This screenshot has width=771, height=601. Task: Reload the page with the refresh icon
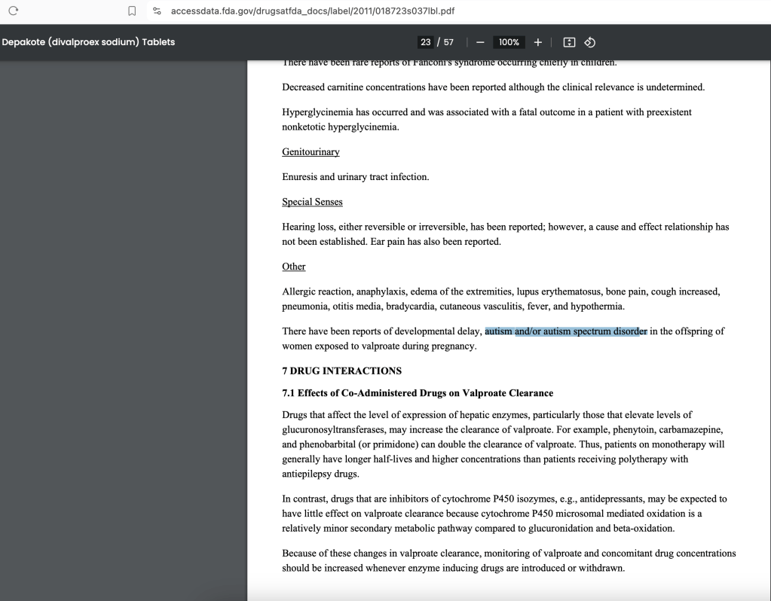[13, 11]
